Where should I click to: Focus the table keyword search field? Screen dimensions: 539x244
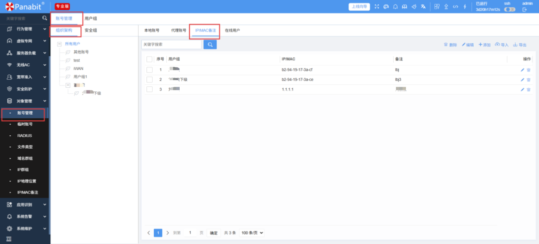172,45
